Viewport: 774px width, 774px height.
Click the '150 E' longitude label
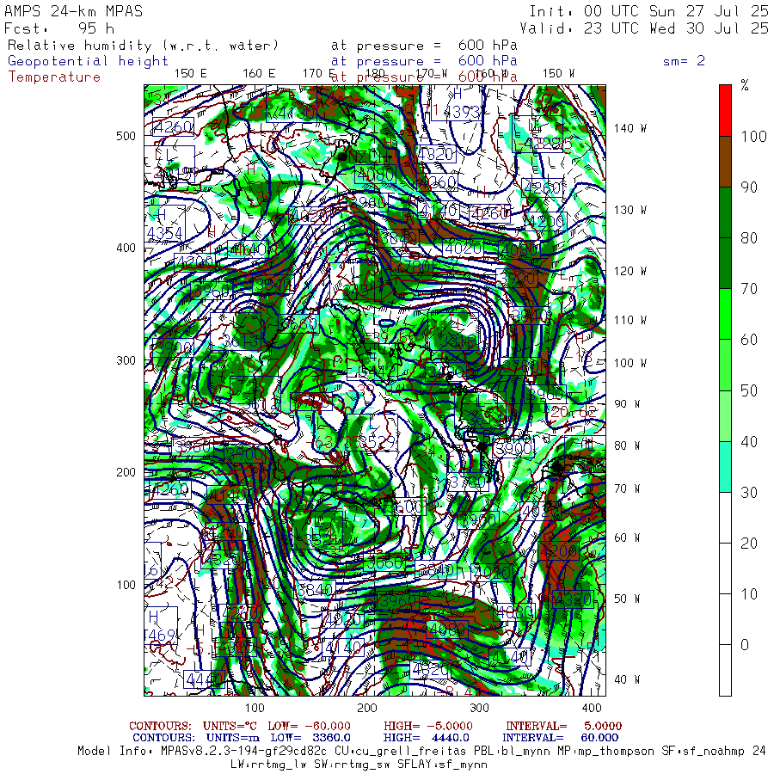coord(191,74)
